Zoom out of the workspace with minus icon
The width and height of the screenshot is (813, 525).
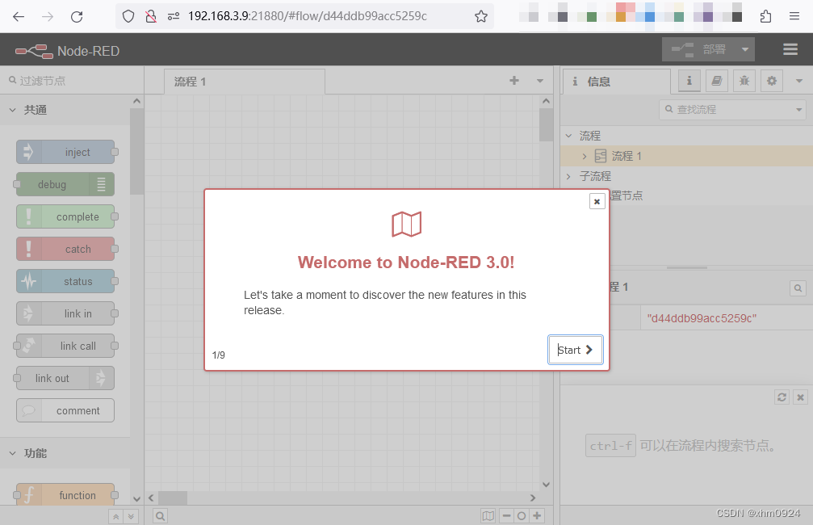506,514
